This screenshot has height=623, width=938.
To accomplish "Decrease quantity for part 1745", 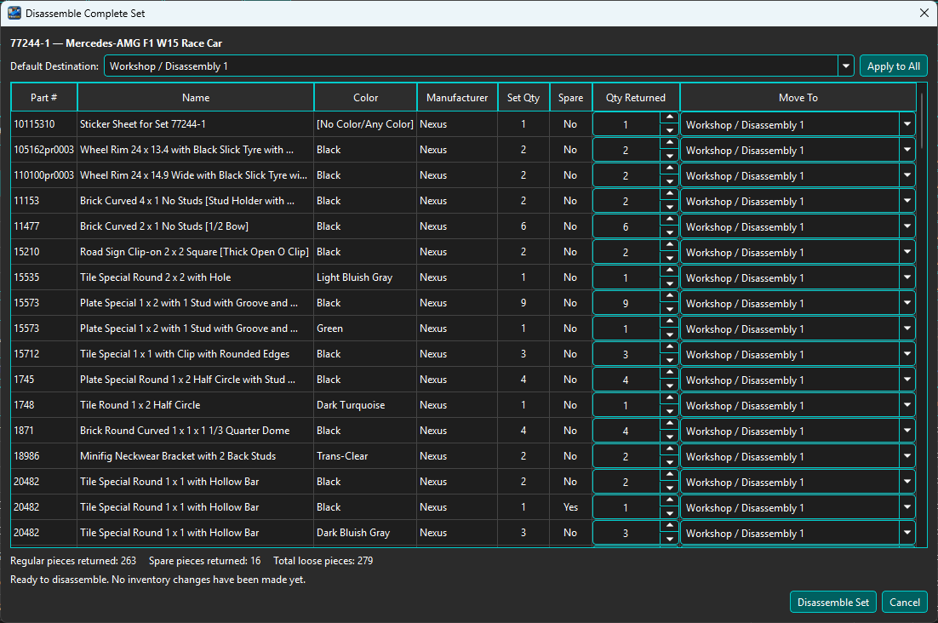I will coord(669,386).
